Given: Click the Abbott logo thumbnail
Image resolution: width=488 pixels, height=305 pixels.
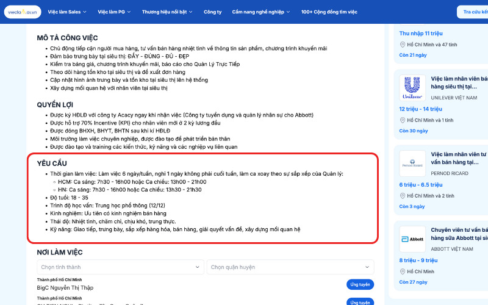Looking at the screenshot, I should click(x=412, y=239).
